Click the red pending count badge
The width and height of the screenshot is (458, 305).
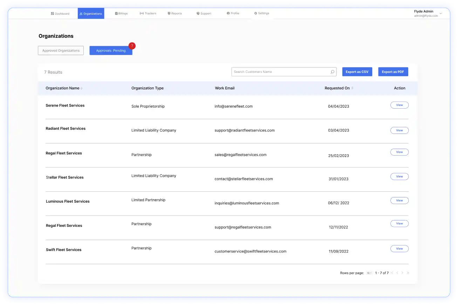(x=132, y=46)
